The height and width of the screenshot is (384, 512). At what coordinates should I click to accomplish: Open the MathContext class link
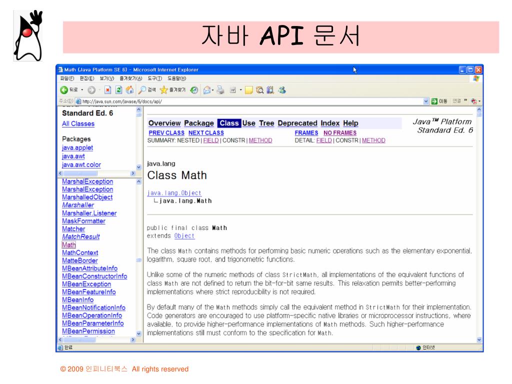pos(80,252)
